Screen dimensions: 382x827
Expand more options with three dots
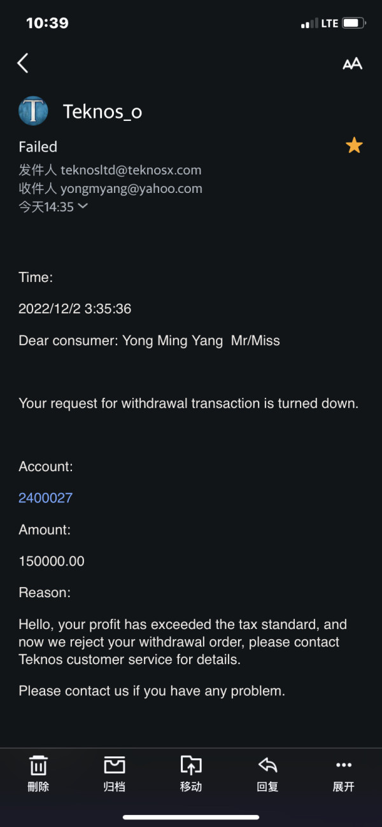(x=344, y=765)
